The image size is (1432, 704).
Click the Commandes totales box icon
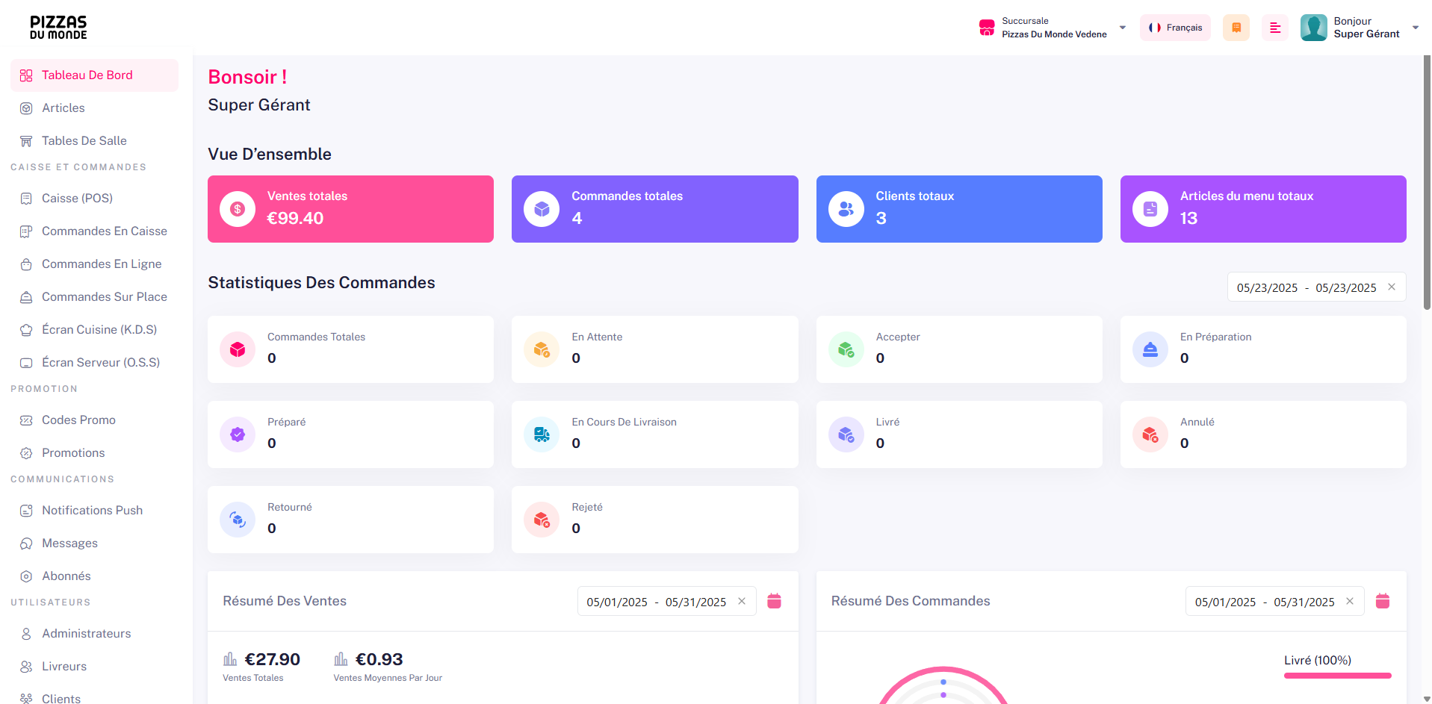click(542, 209)
